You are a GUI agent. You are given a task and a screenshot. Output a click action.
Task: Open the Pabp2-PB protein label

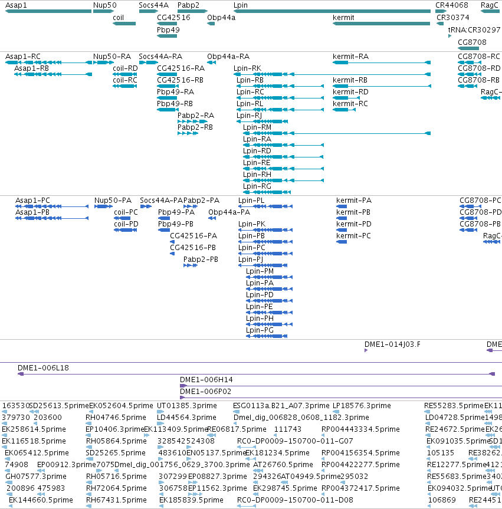tap(201, 260)
